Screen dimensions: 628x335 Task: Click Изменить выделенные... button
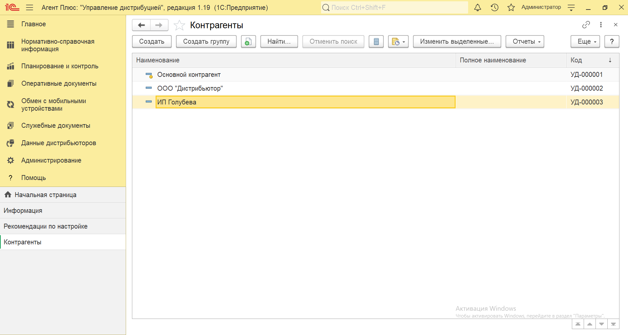(x=457, y=41)
